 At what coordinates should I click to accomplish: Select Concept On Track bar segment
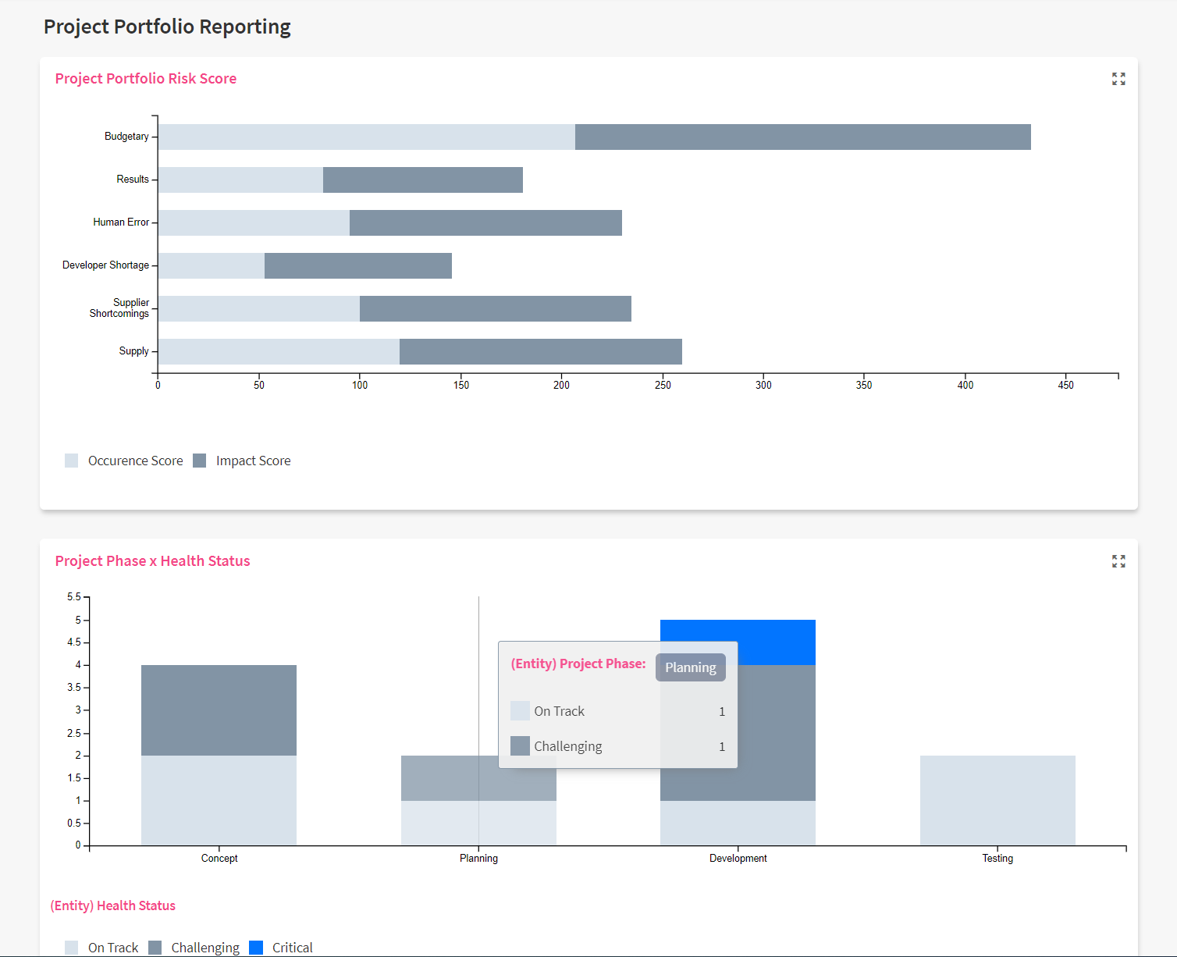coord(219,800)
